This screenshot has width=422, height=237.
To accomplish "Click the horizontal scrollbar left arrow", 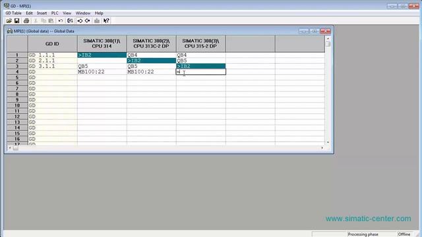I will pyautogui.click(x=10, y=147).
